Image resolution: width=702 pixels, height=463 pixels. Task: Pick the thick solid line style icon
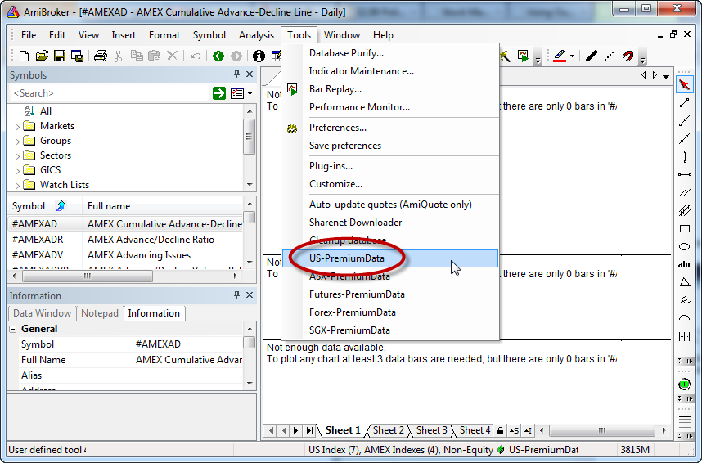pyautogui.click(x=591, y=56)
